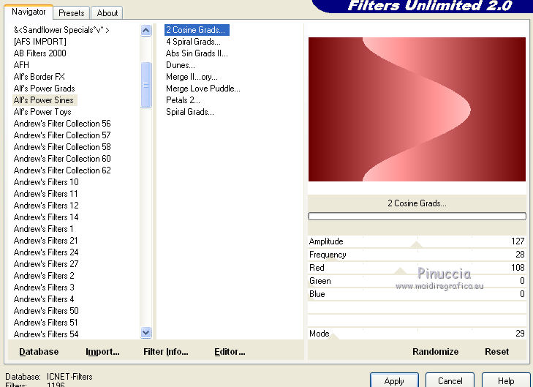Viewport: 533px width, 387px height.
Task: Select Petals 2... filter
Action: (x=183, y=100)
